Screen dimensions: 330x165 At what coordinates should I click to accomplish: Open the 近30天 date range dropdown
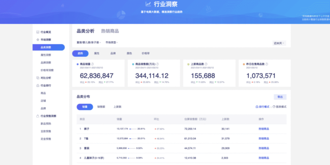coord(279,43)
